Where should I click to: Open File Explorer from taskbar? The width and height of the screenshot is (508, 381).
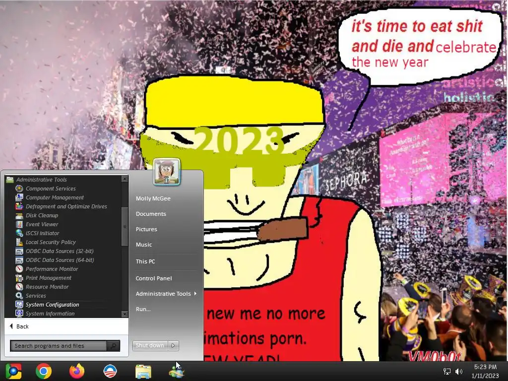[143, 372]
